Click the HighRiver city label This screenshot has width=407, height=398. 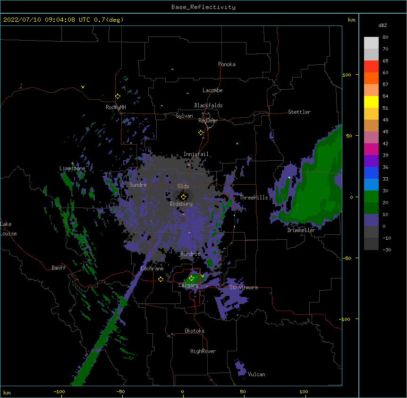(203, 351)
